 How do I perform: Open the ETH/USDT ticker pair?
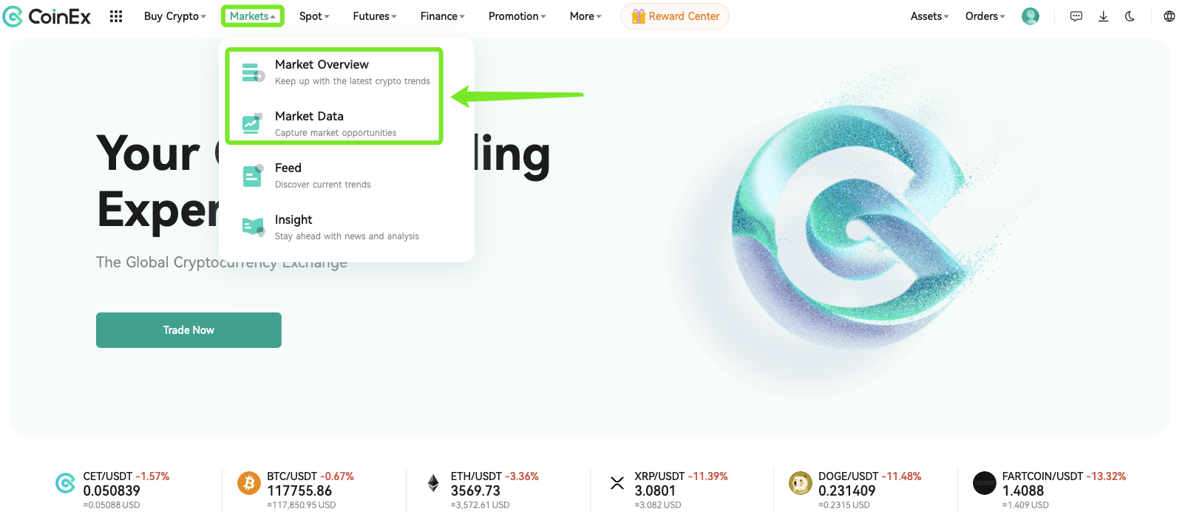pyautogui.click(x=495, y=490)
